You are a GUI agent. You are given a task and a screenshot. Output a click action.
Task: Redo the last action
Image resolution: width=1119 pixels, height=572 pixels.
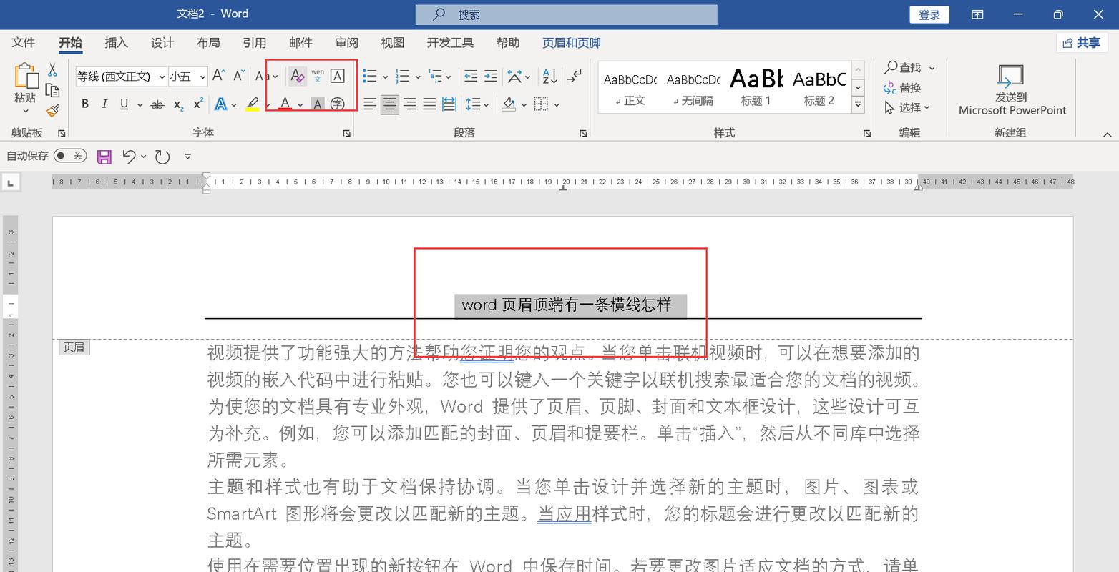coord(163,157)
